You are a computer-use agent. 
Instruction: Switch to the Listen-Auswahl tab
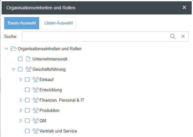coord(58,23)
